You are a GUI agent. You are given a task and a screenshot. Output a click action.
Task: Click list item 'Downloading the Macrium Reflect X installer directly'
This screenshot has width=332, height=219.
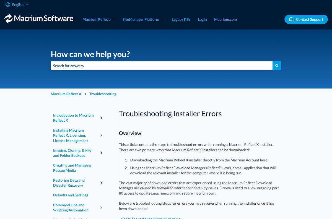pos(199,160)
